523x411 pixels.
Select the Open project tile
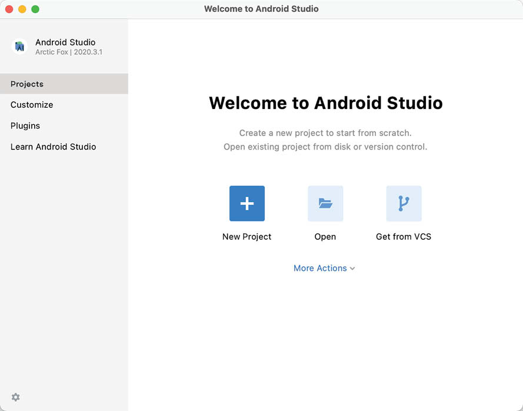point(325,212)
